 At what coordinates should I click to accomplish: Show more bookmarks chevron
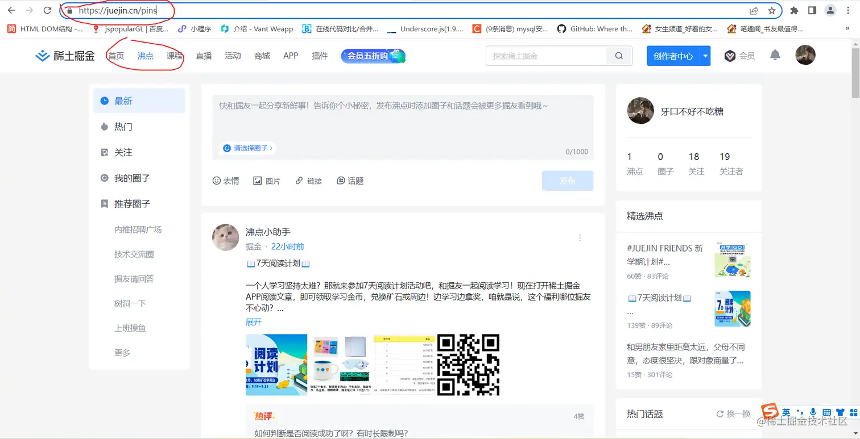[x=848, y=28]
